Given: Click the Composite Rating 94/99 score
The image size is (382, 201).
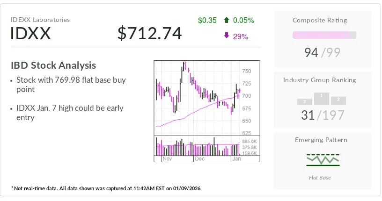Looking at the screenshot, I should click(323, 53).
